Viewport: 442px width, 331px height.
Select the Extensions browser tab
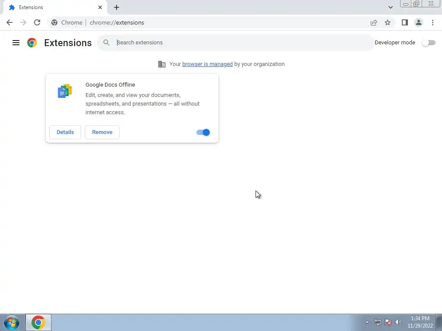[55, 7]
